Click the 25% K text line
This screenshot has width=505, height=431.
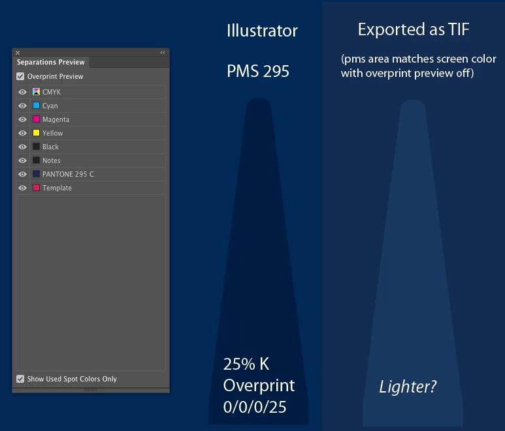click(x=246, y=364)
